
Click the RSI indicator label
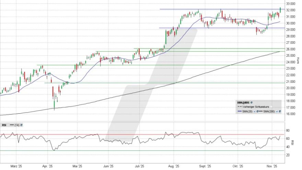coord(4,125)
